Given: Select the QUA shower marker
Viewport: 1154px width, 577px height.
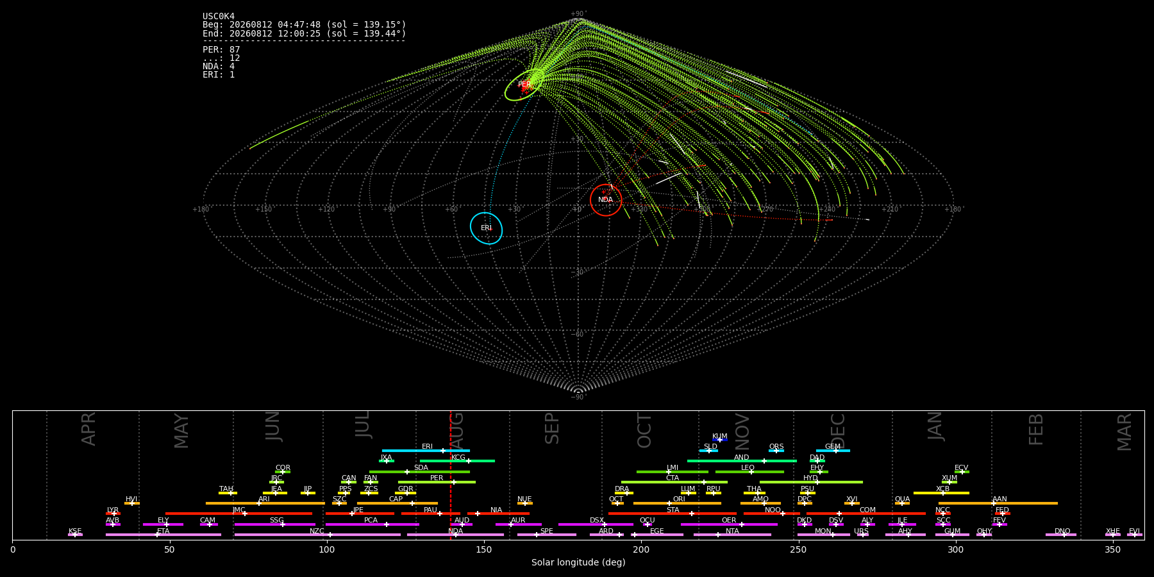Looking at the screenshot, I should (x=902, y=503).
